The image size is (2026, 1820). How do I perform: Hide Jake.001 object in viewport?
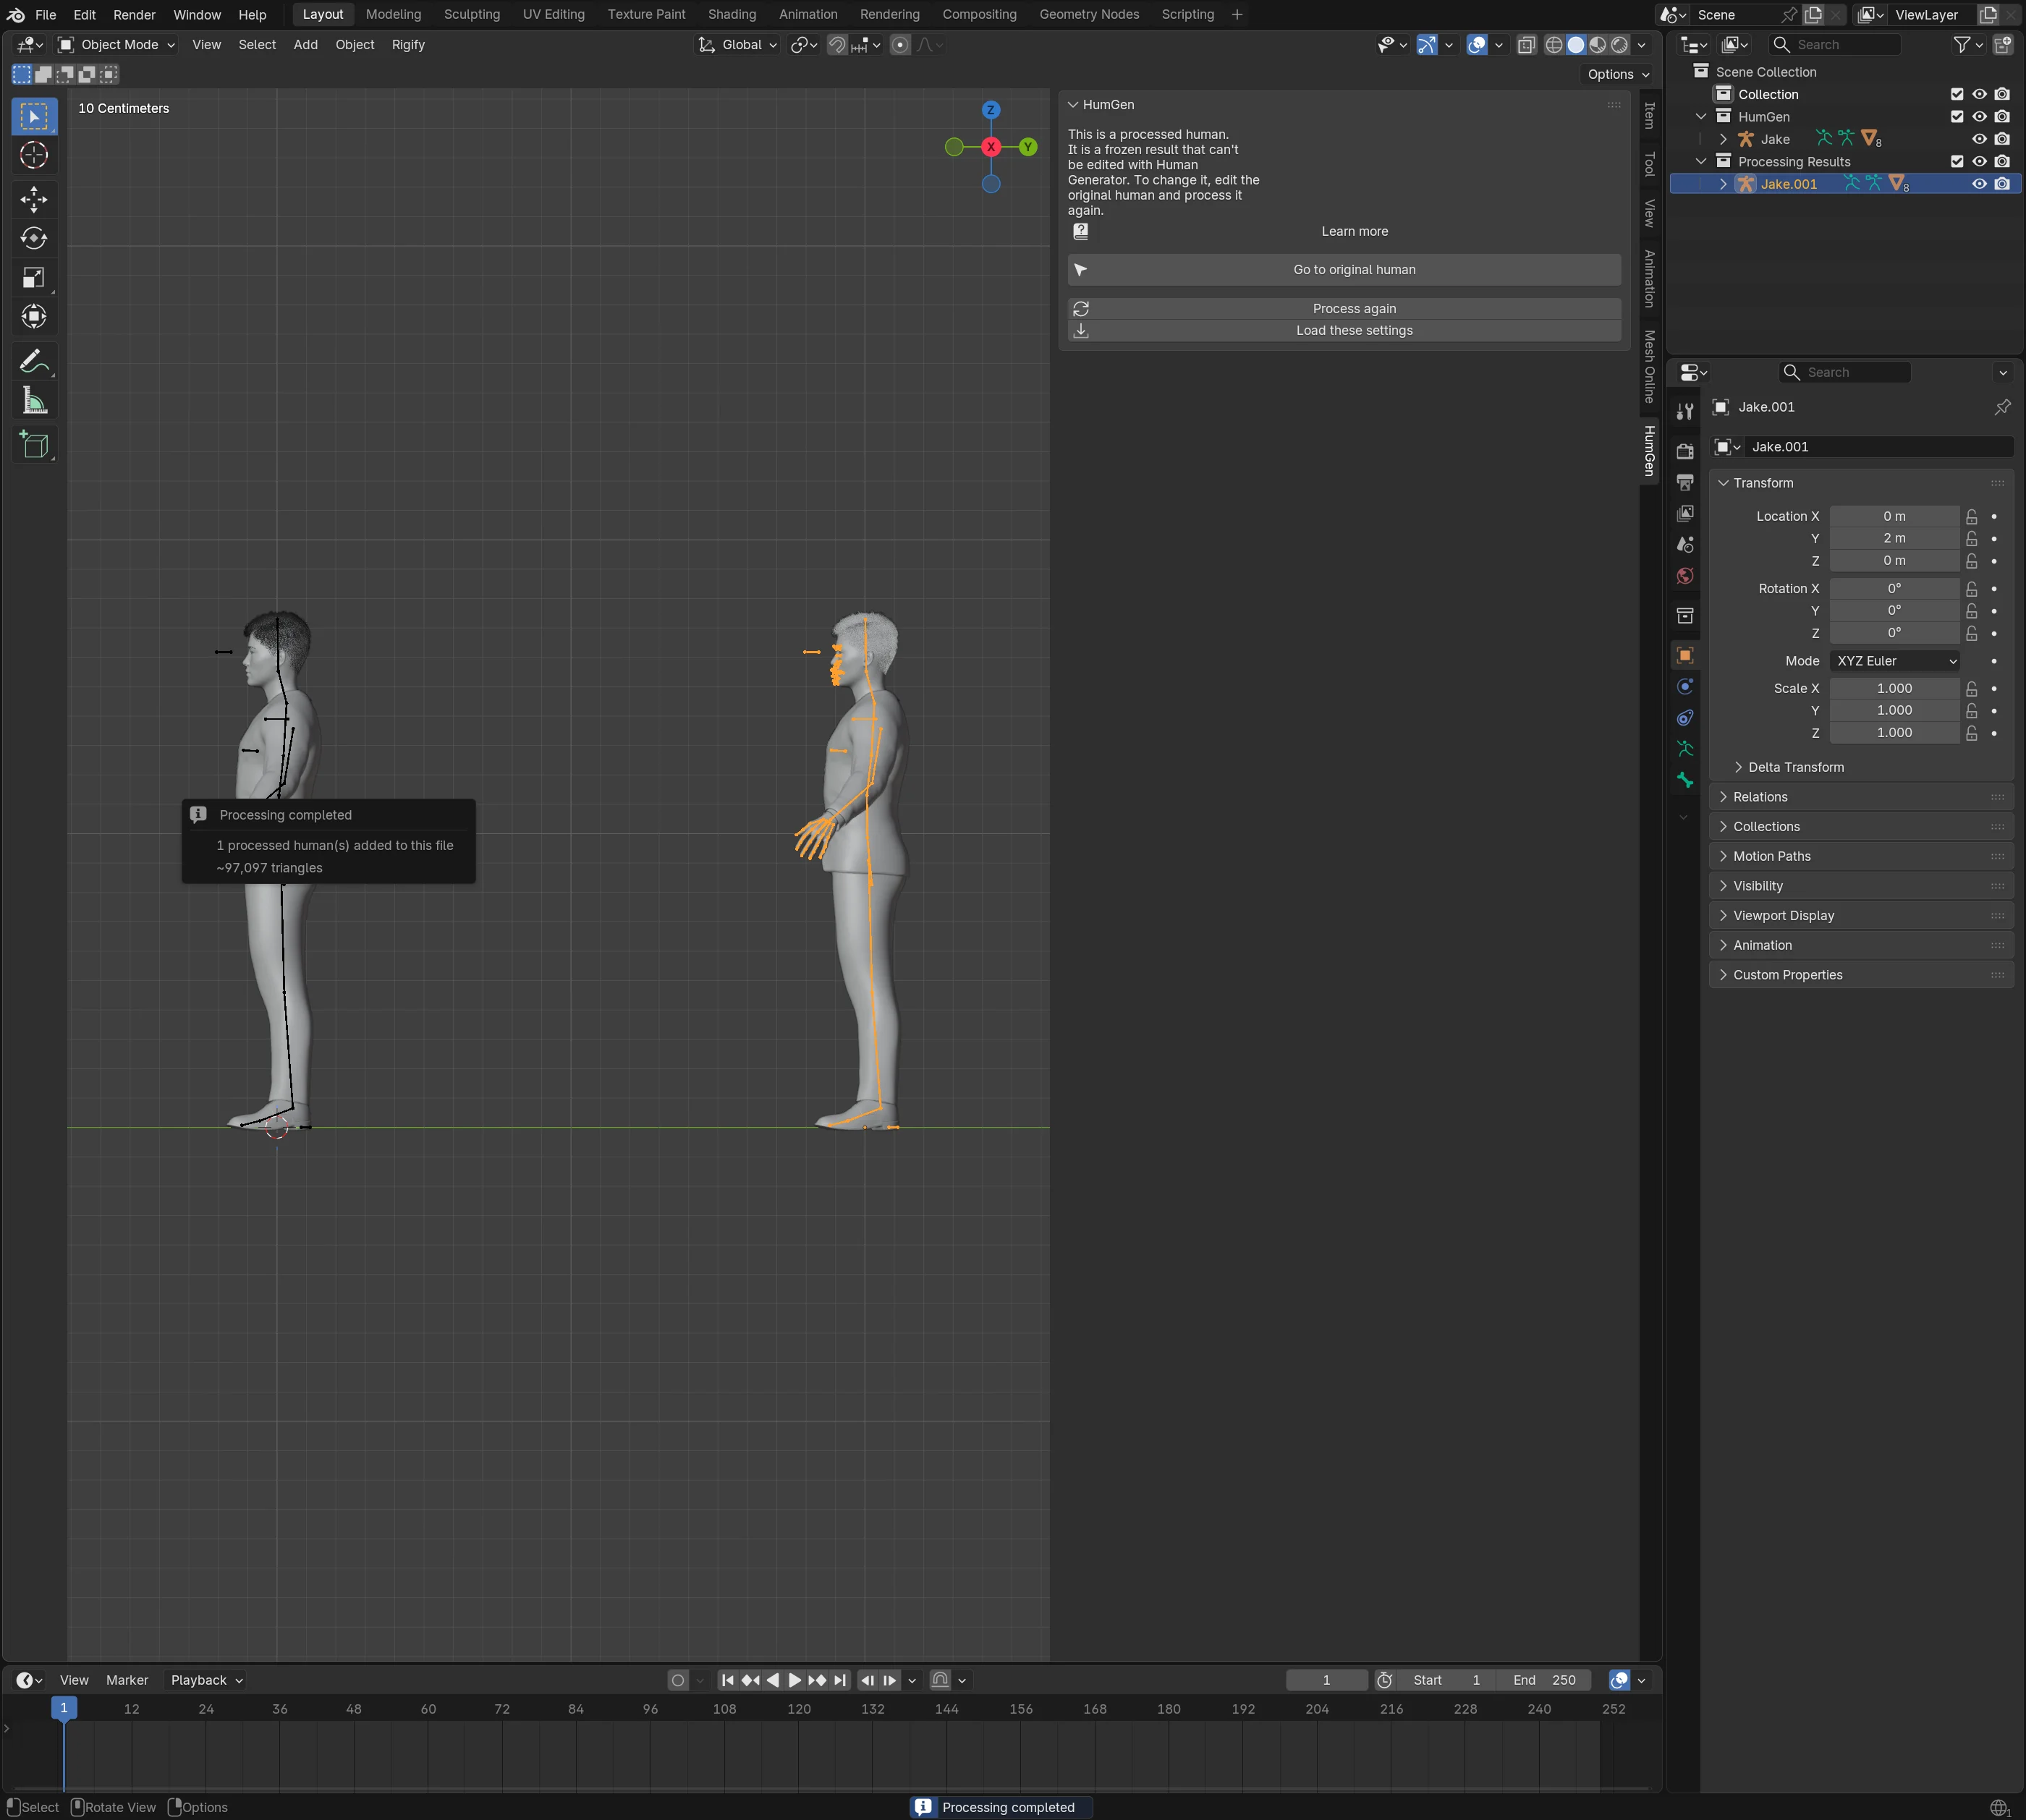1979,184
